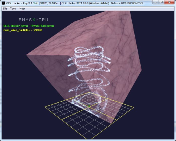The width and height of the screenshot is (176, 141).
Task: Maximize the GLSL Hacker window
Action: [x=161, y=2]
